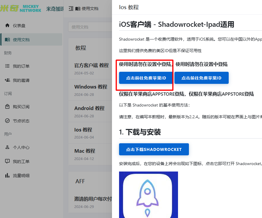Open 我的邀请 menu item
Image resolution: width=262 pixels, height=218 pixels.
pyautogui.click(x=31, y=80)
